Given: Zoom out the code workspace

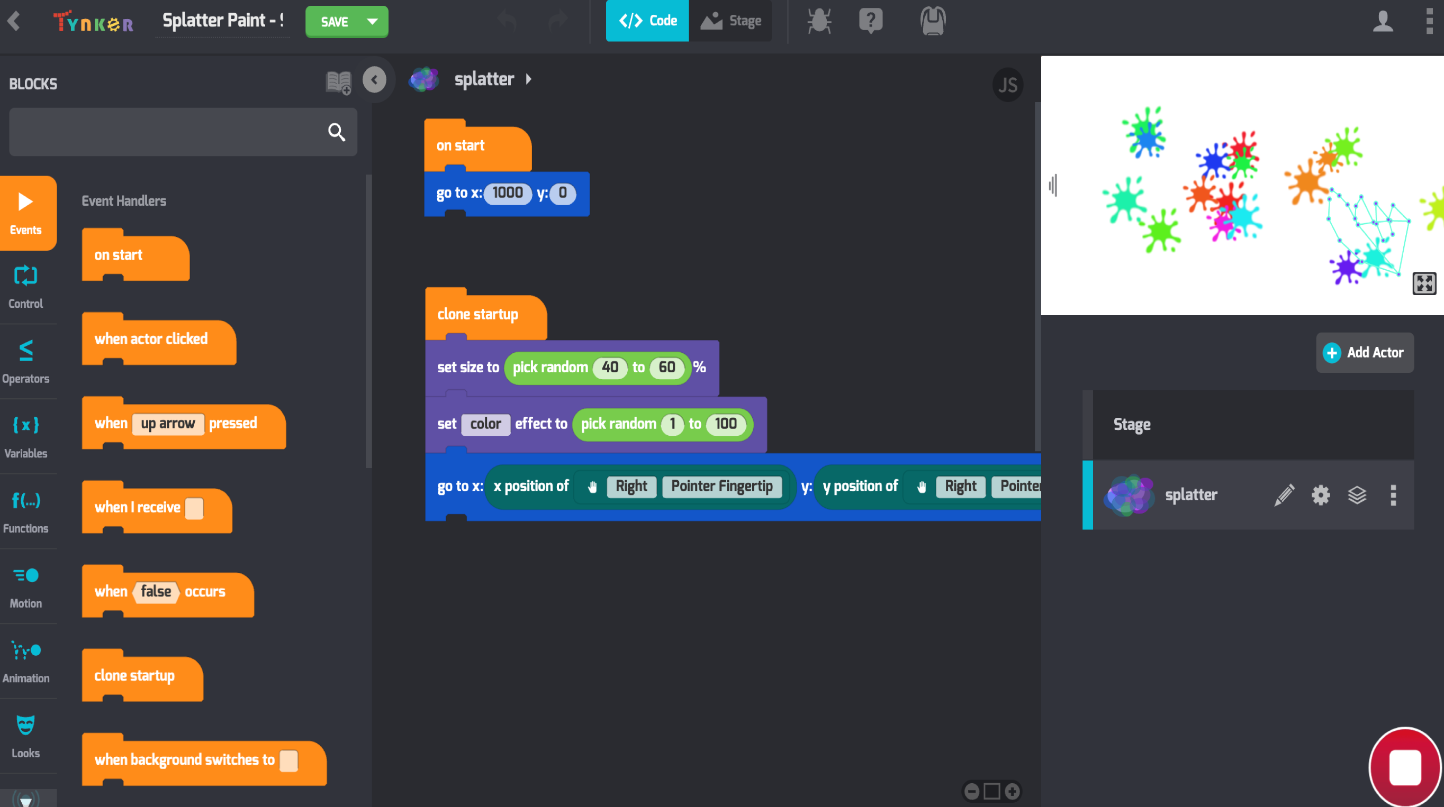Looking at the screenshot, I should (x=972, y=791).
